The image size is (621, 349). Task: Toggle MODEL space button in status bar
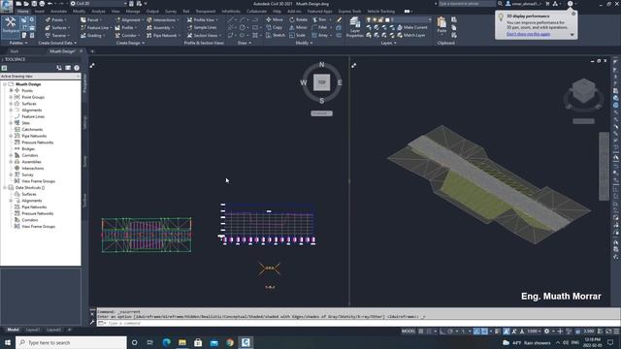click(409, 332)
